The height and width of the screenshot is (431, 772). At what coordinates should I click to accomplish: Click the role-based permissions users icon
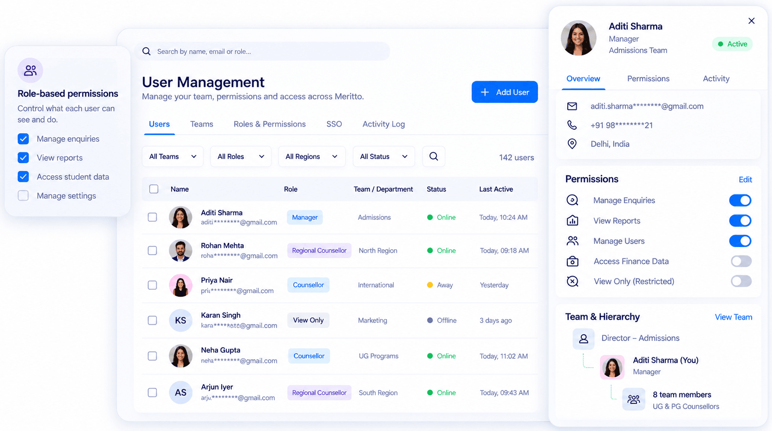30,70
